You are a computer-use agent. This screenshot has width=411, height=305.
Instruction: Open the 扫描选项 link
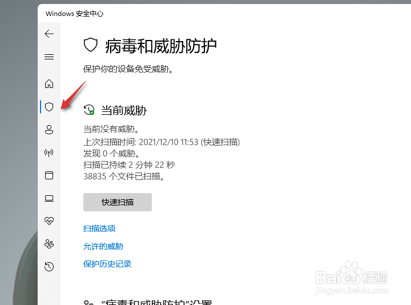click(99, 228)
